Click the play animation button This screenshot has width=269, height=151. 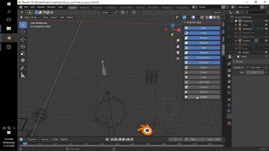(x=124, y=139)
